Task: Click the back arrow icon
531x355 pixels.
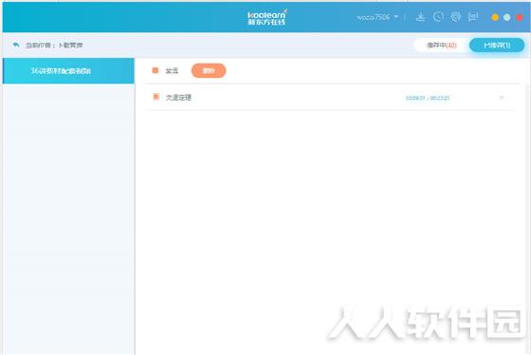Action: 16,45
